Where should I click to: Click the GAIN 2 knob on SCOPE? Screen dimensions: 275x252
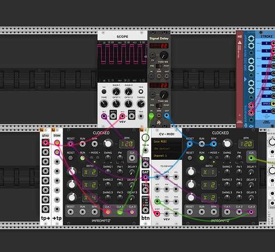tap(128, 91)
